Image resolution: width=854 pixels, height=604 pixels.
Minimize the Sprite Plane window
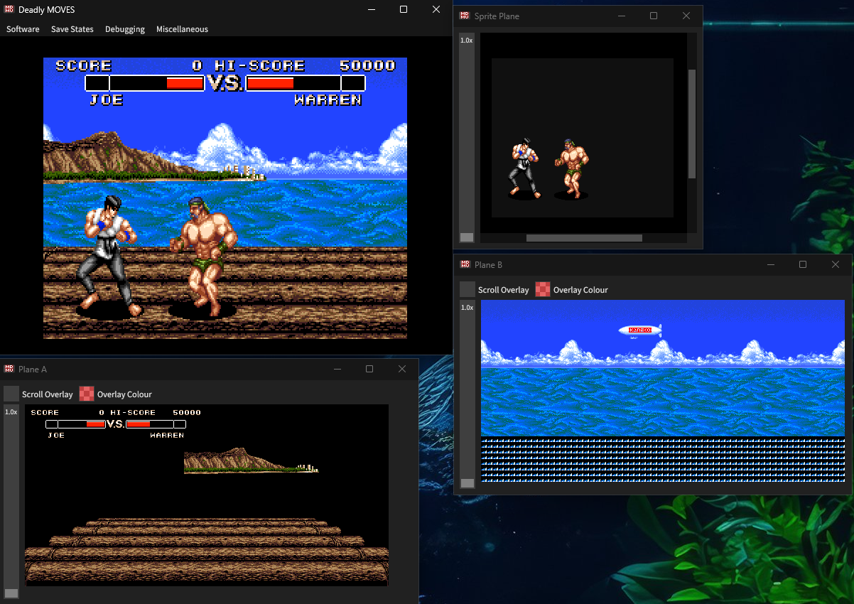621,16
